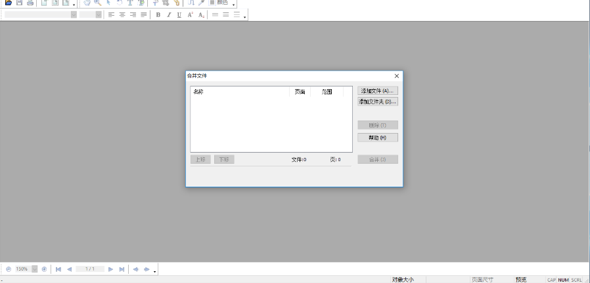
Task: Go to the first page
Action: [58, 269]
